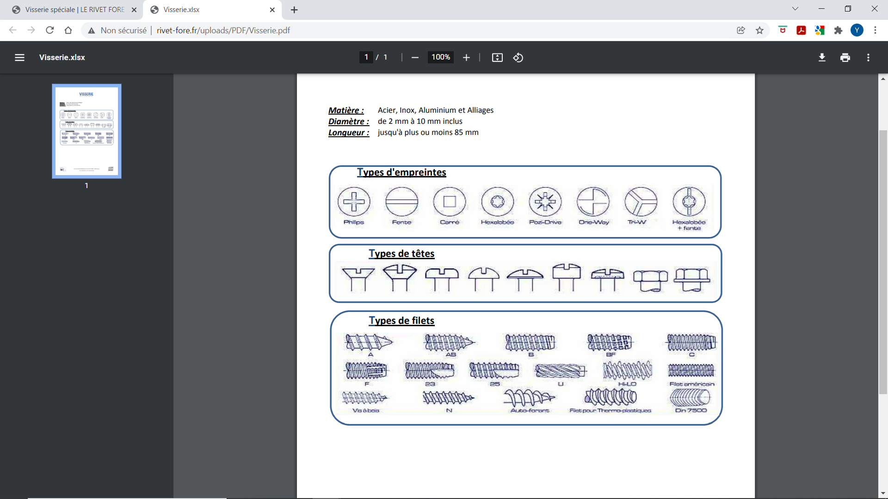Expand the tab search chevron
The height and width of the screenshot is (499, 888).
[795, 9]
